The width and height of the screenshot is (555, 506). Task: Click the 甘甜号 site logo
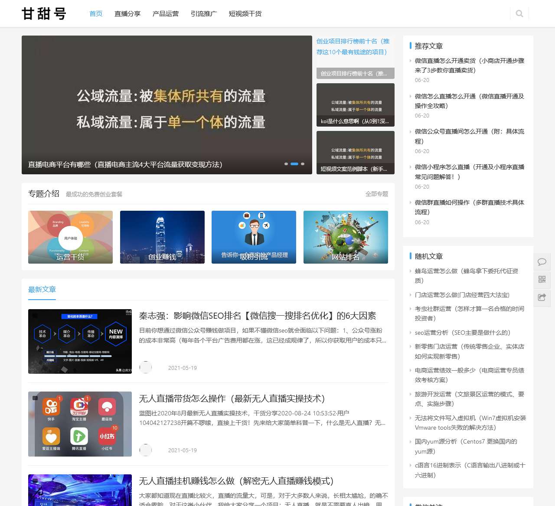[x=44, y=13]
